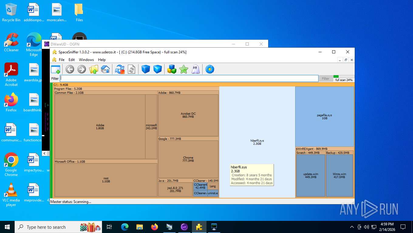The width and height of the screenshot is (413, 233).
Task: Select the hiberfil.sys 2.3GB block
Action: [x=257, y=142]
